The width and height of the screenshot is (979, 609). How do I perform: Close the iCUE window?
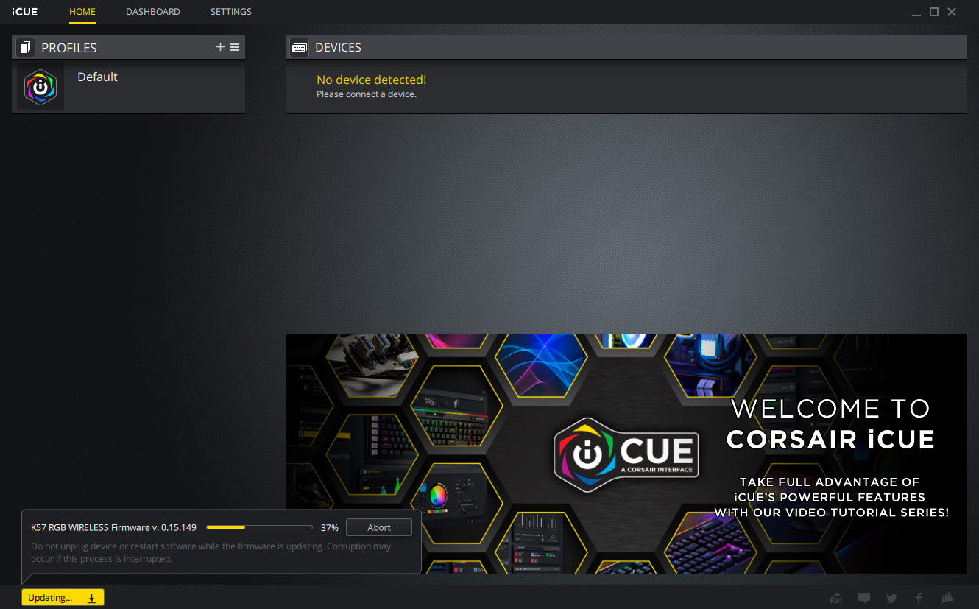pyautogui.click(x=952, y=12)
